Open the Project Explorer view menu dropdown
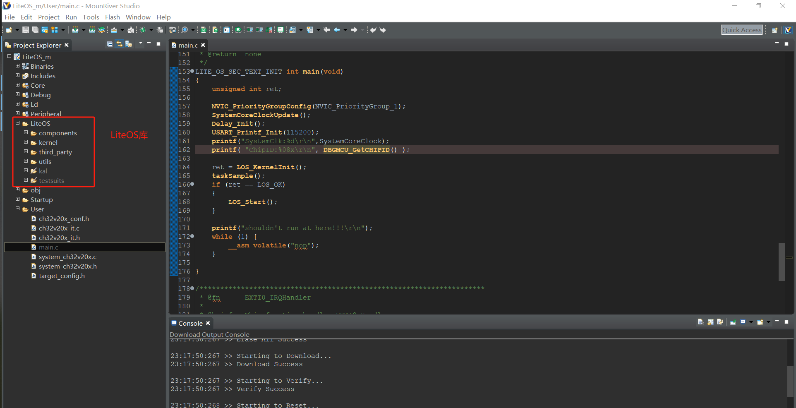 141,43
